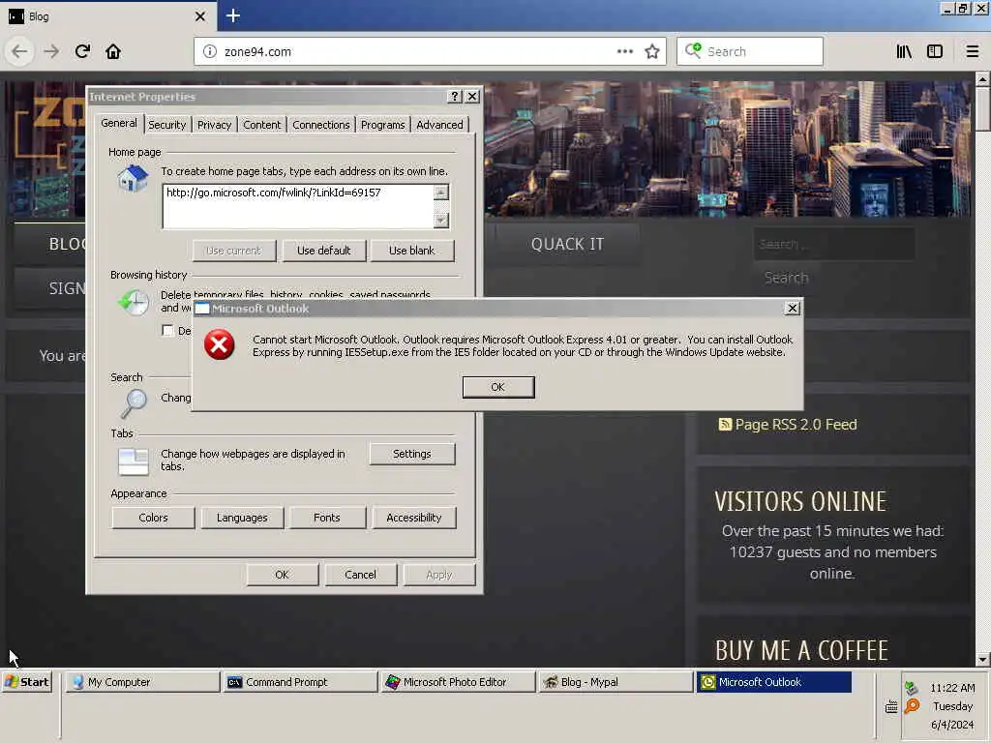Open the Accessibility button
The width and height of the screenshot is (991, 743).
[x=414, y=518]
